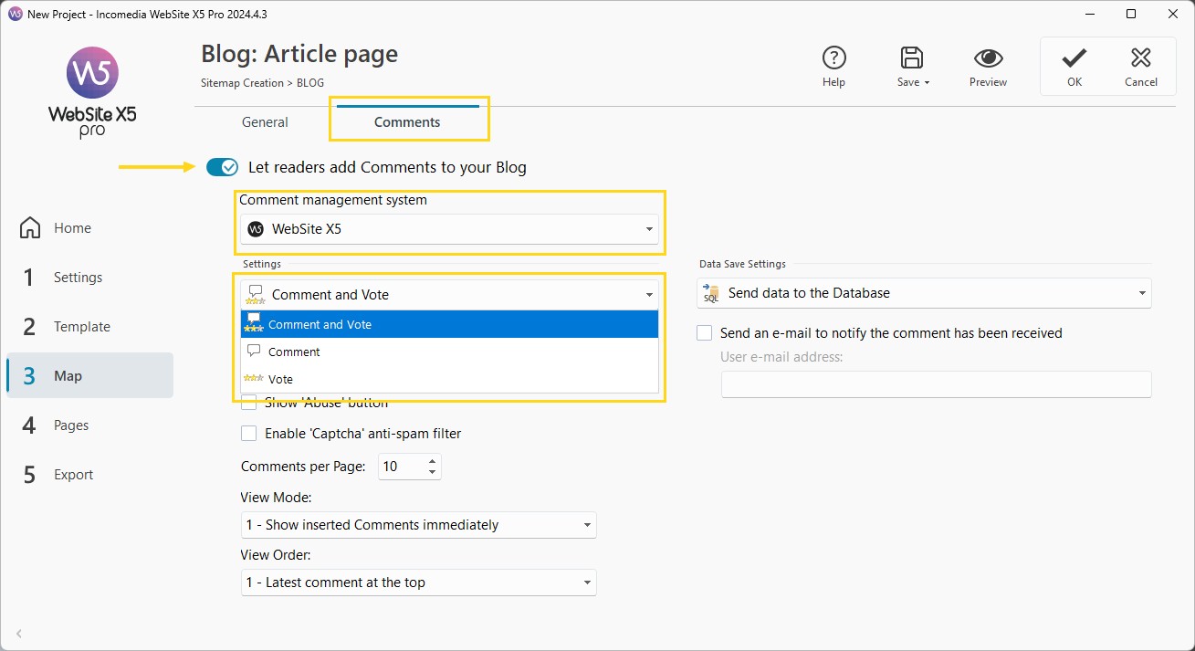Click the Save floppy disk icon

pyautogui.click(x=911, y=58)
